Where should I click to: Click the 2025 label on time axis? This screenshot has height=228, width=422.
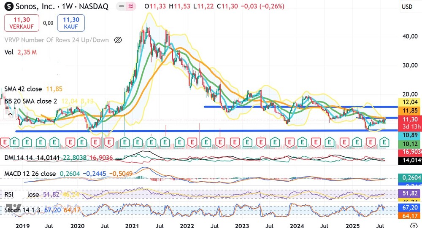tap(352, 225)
